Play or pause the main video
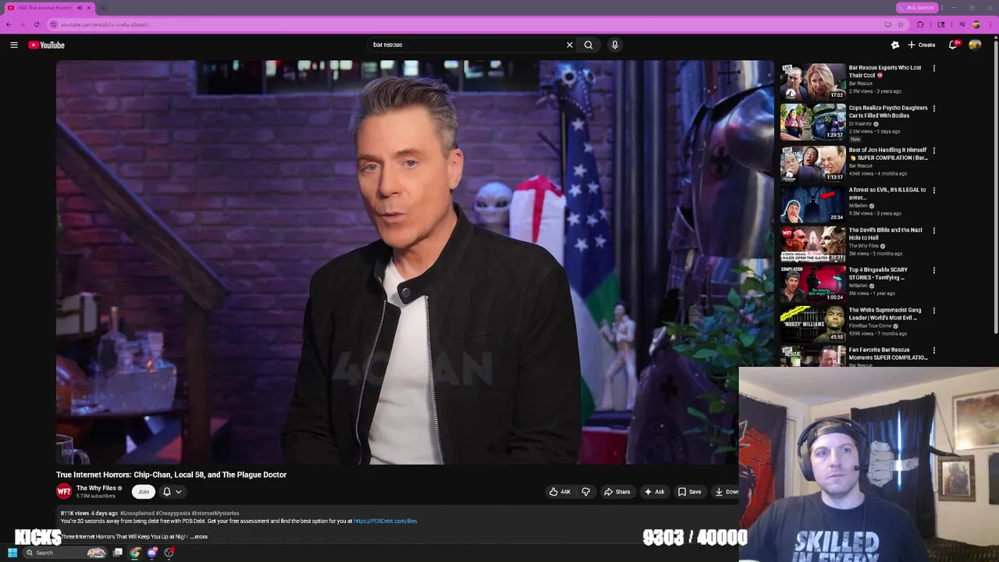This screenshot has height=562, width=999. point(414,262)
